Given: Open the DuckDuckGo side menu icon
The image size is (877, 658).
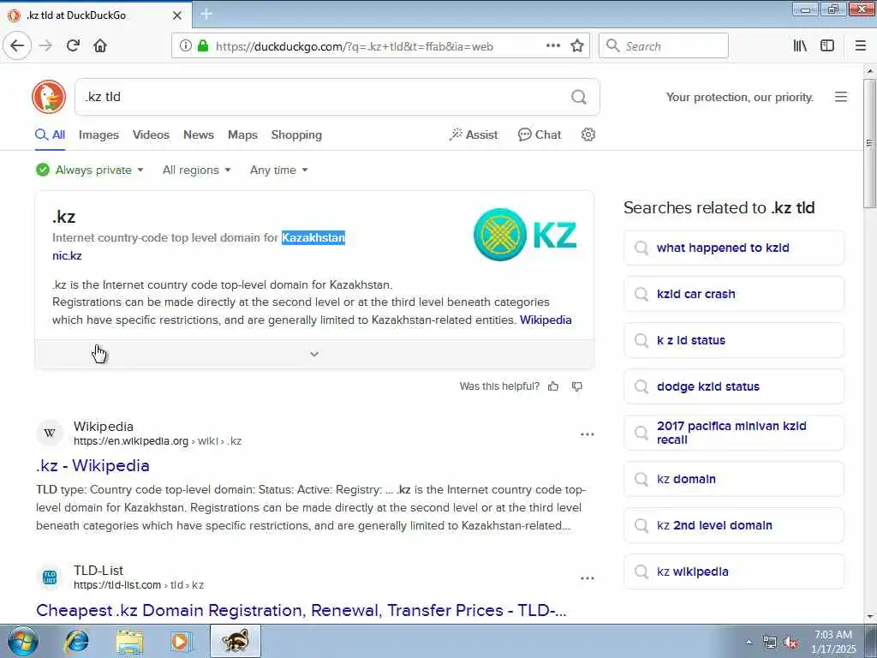Looking at the screenshot, I should (x=841, y=97).
